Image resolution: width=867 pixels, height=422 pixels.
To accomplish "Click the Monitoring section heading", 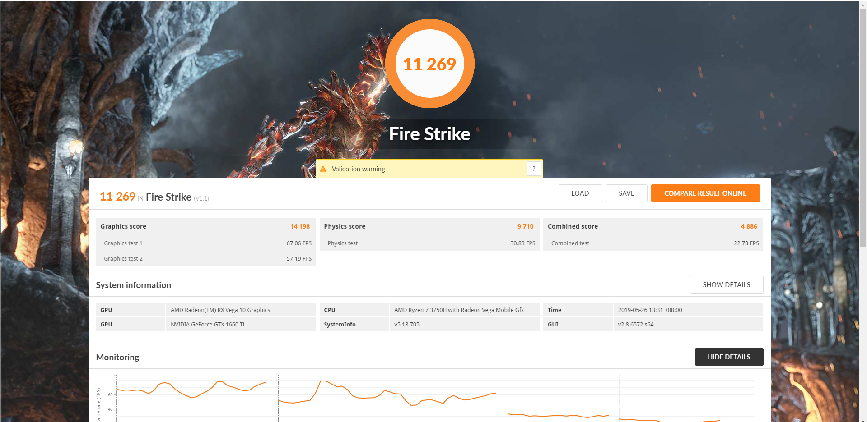I will (117, 357).
